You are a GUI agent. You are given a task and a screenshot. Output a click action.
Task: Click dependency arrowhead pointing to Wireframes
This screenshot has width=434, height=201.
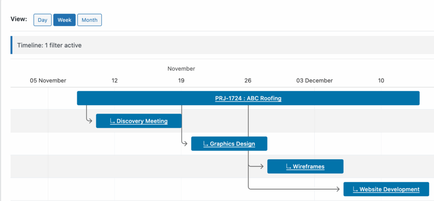pyautogui.click(x=262, y=166)
